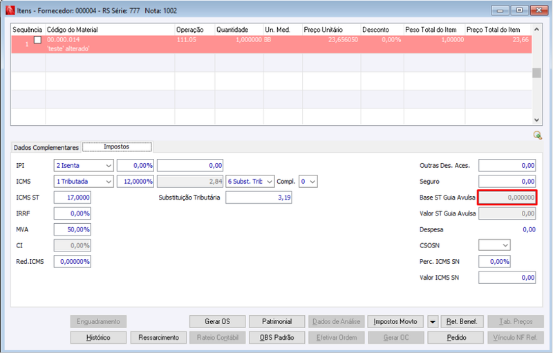Click the grid scrollbar down arrow
553x353 pixels.
coord(536,120)
